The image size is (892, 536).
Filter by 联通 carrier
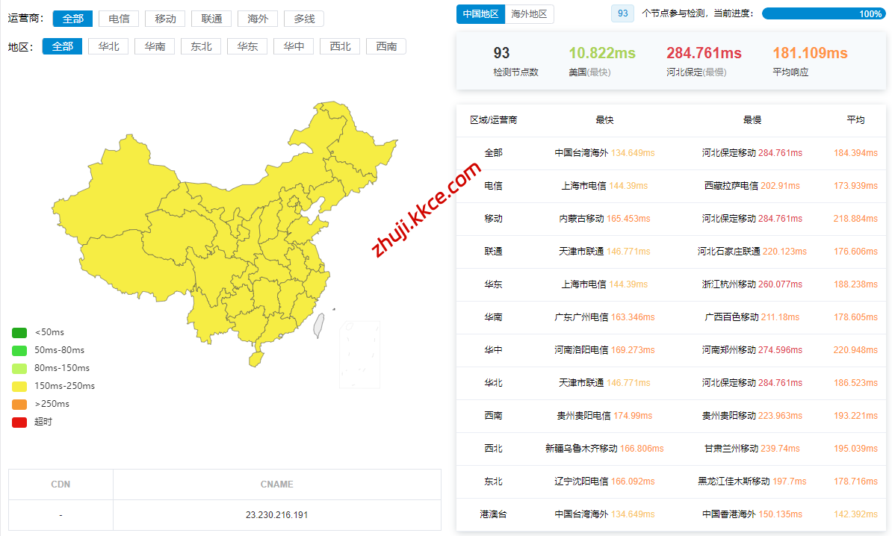pos(211,19)
